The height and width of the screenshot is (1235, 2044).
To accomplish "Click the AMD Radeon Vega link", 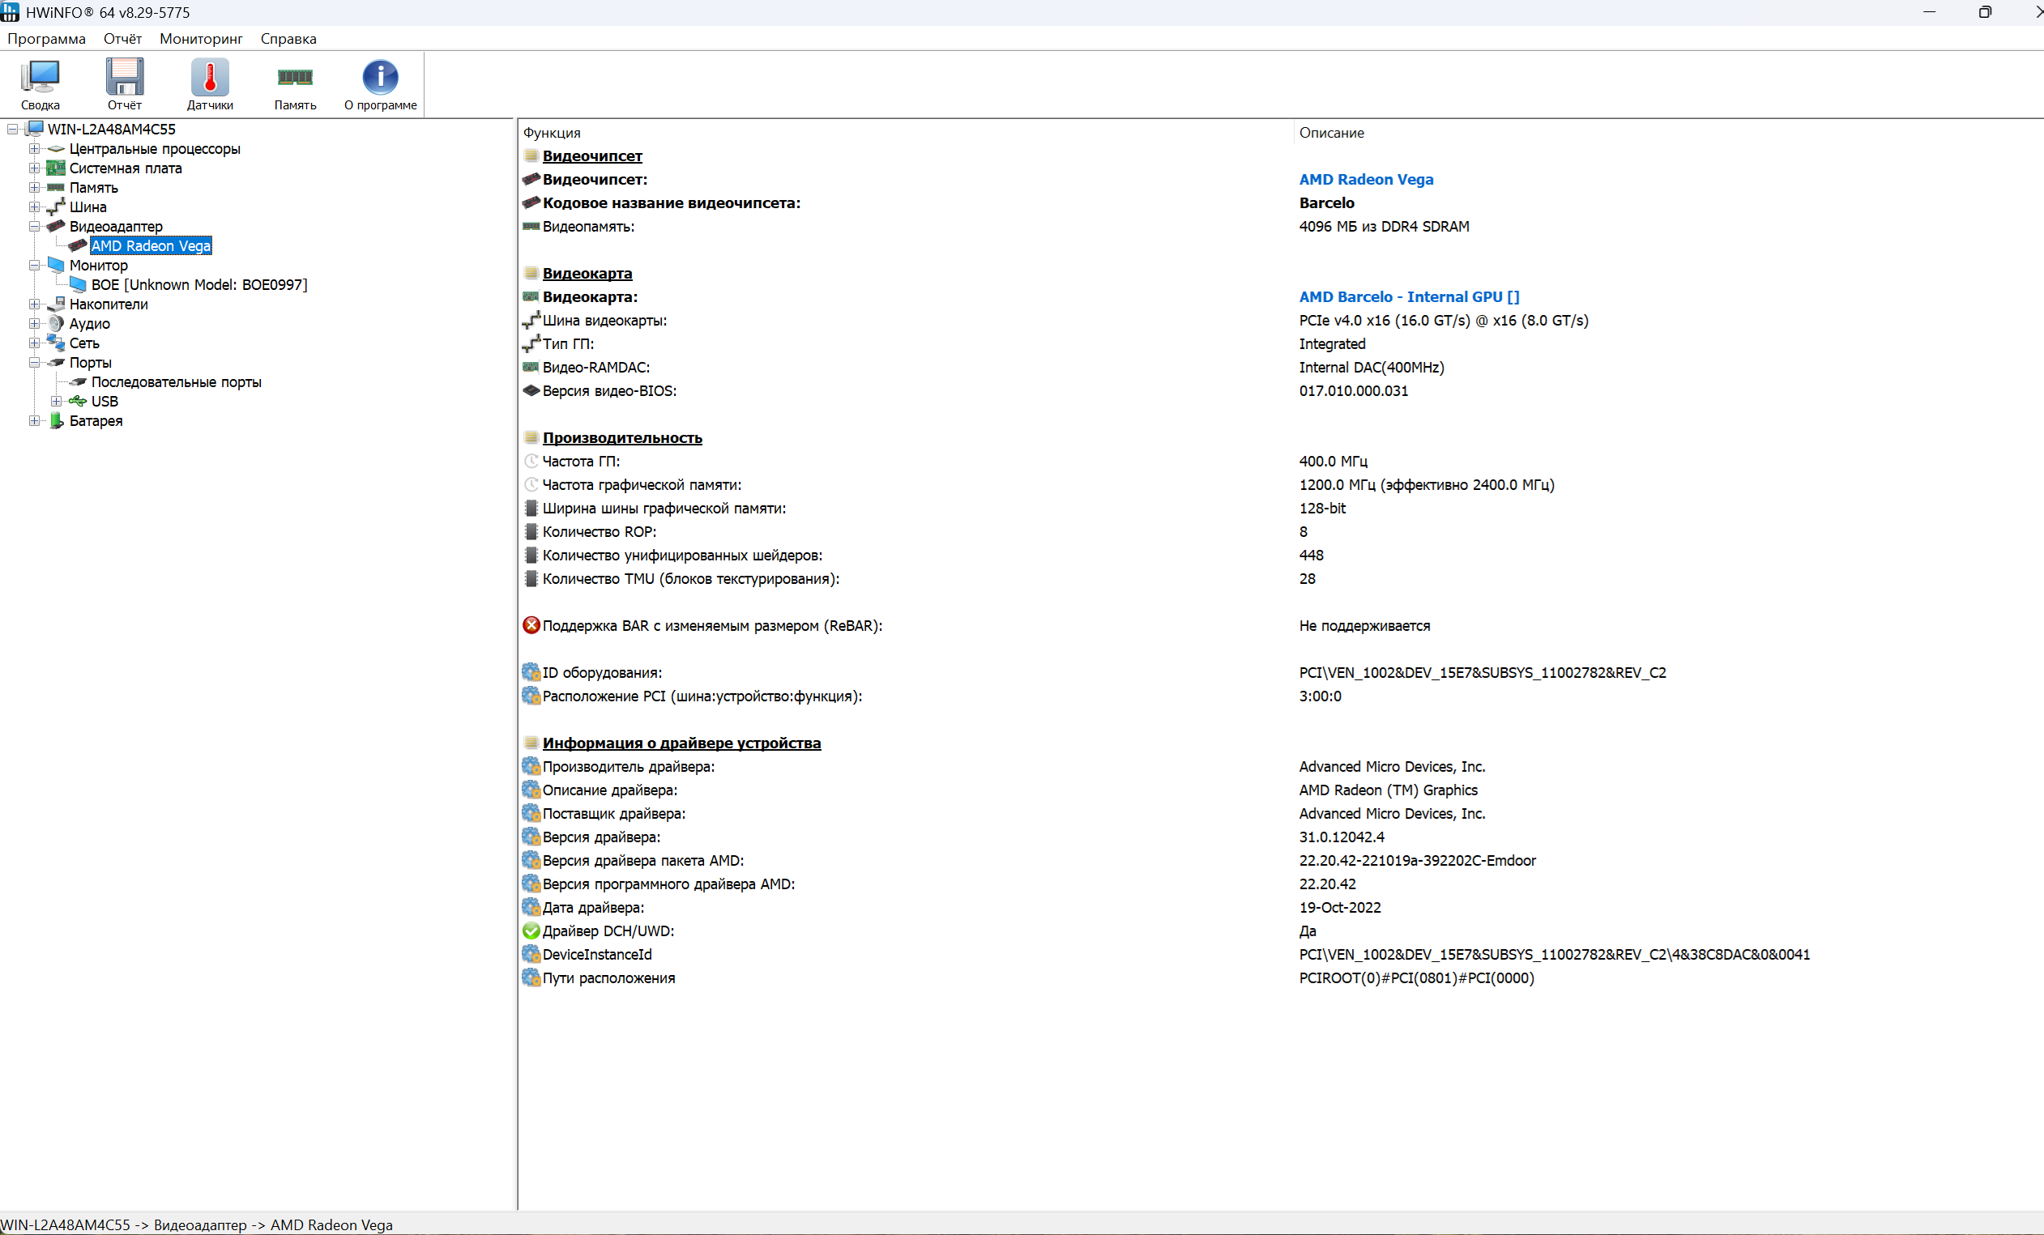I will (1365, 180).
